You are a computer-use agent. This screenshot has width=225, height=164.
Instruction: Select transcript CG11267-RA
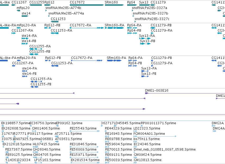pyautogui.click(x=22, y=31)
